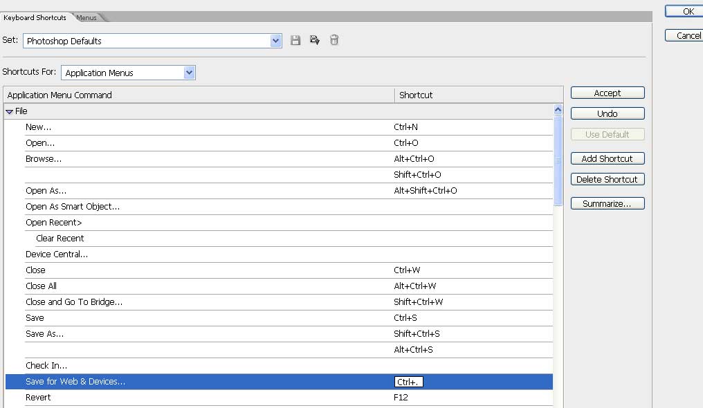Click the Ctrl+. shortcut input field
Screen dimensions: 703x408
pyautogui.click(x=408, y=382)
